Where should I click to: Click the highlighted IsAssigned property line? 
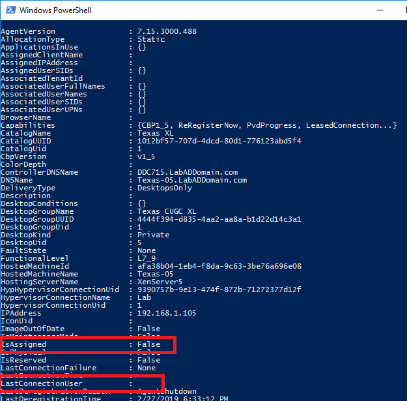[x=88, y=344]
